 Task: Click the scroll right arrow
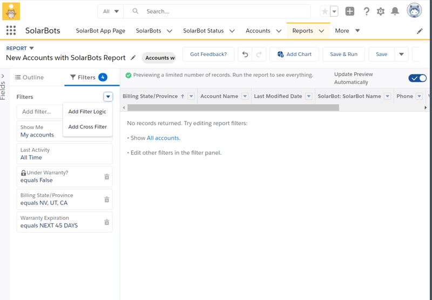coord(426,107)
